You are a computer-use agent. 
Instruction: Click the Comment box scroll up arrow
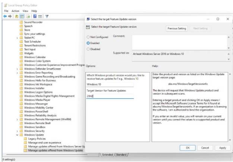click(229, 37)
